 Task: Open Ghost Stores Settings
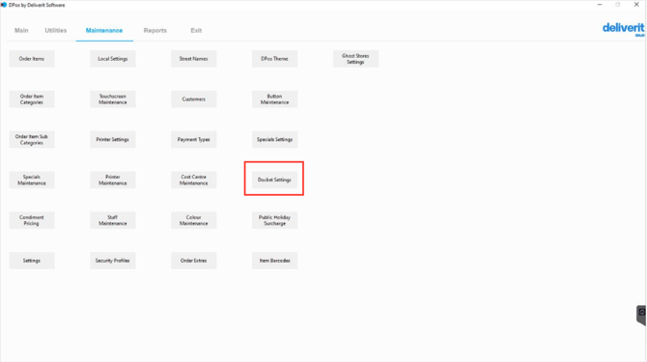pyautogui.click(x=355, y=59)
